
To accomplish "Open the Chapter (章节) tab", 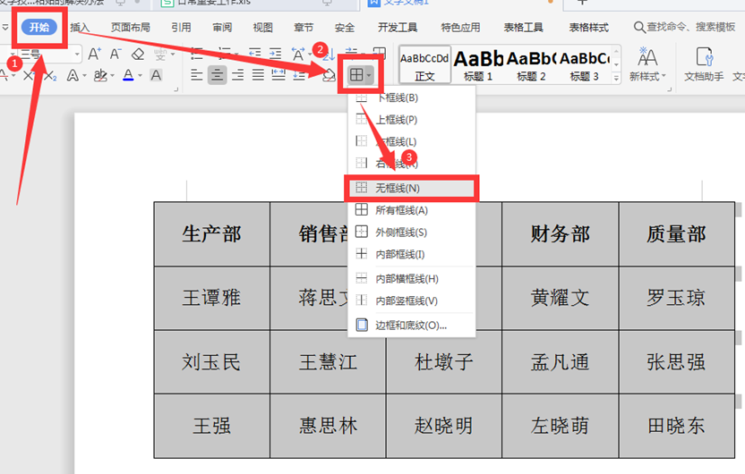I will pyautogui.click(x=304, y=27).
